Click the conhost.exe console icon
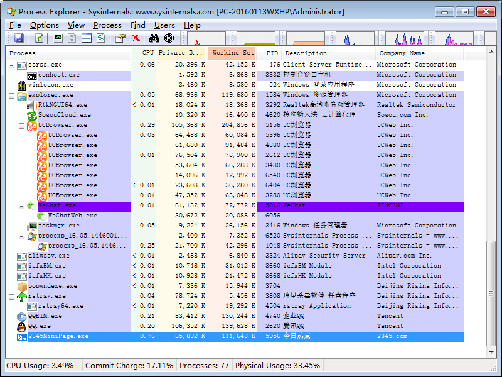Screen dimensions: 502x377 coord(32,76)
